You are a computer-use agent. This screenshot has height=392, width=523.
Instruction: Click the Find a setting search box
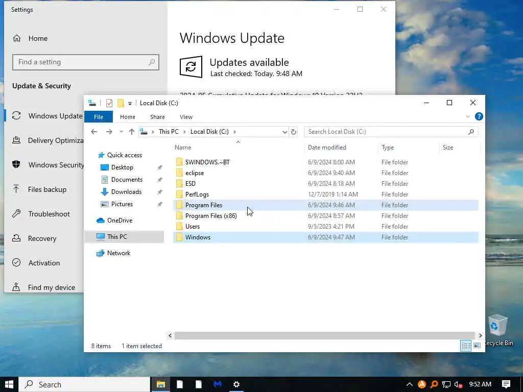pyautogui.click(x=86, y=62)
